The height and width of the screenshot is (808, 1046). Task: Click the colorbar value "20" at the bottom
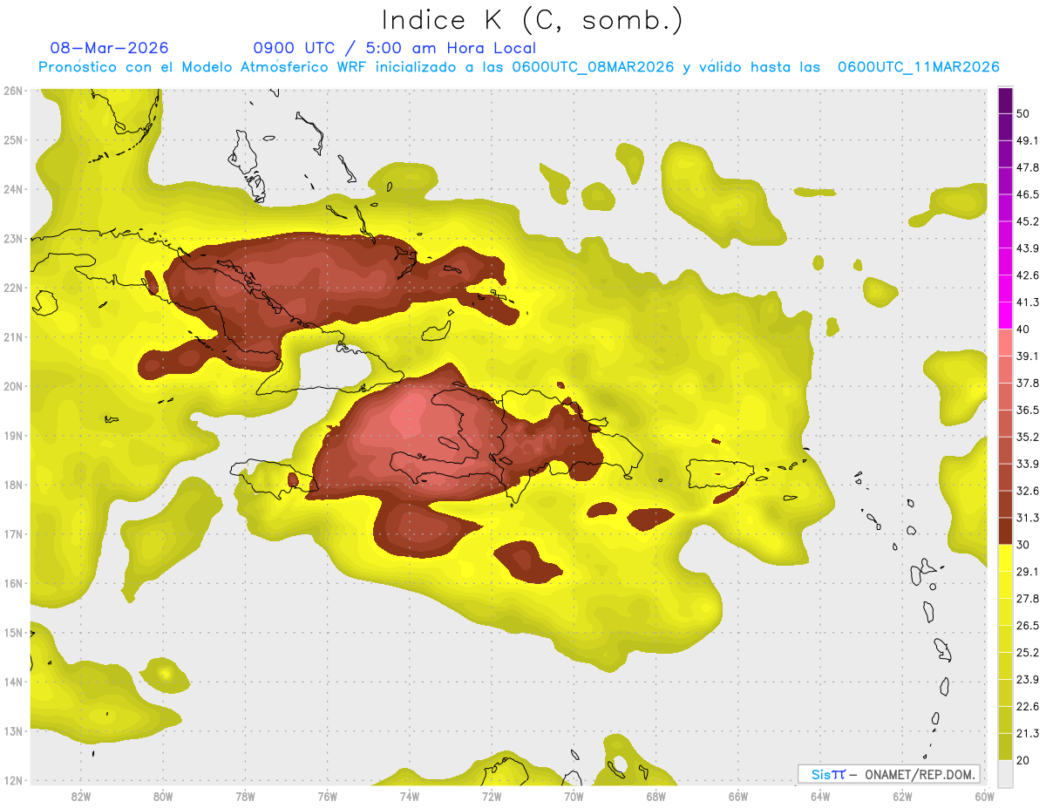[x=1023, y=760]
